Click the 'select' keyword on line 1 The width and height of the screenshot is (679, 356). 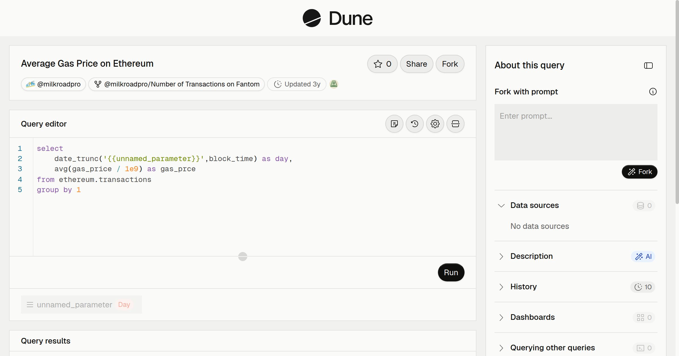click(50, 148)
